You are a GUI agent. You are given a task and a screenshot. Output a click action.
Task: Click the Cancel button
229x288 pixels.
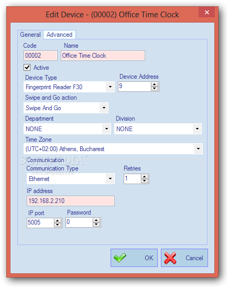pos(184,258)
